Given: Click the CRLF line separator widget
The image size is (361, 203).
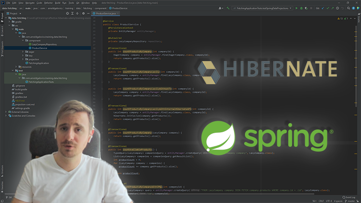Looking at the screenshot, I should point(321,201).
